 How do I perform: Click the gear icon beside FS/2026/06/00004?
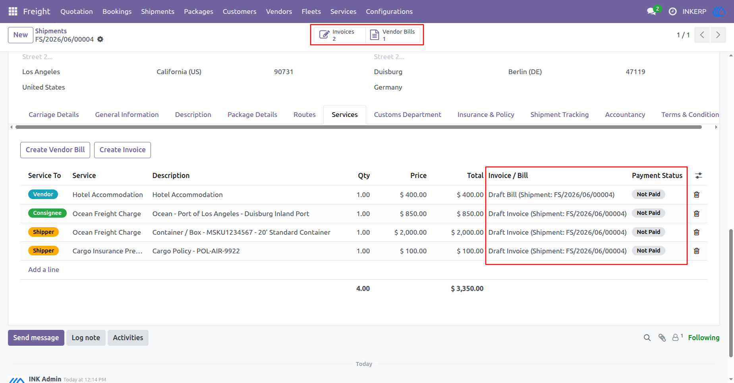click(x=100, y=39)
